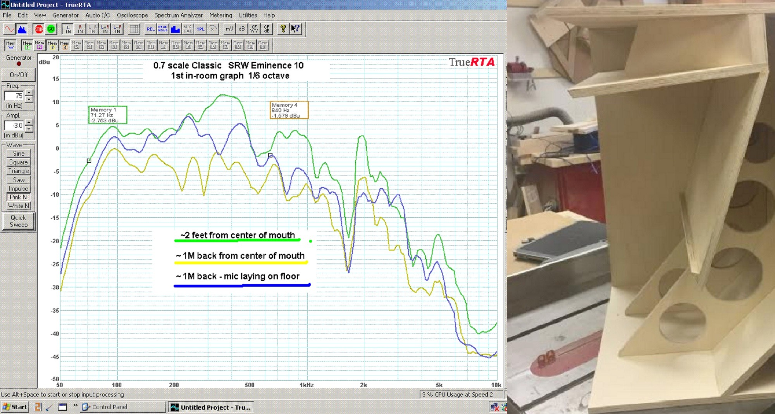This screenshot has width=775, height=414.
Task: Click the Ampl. input field showing -3.0
Action: coord(14,125)
